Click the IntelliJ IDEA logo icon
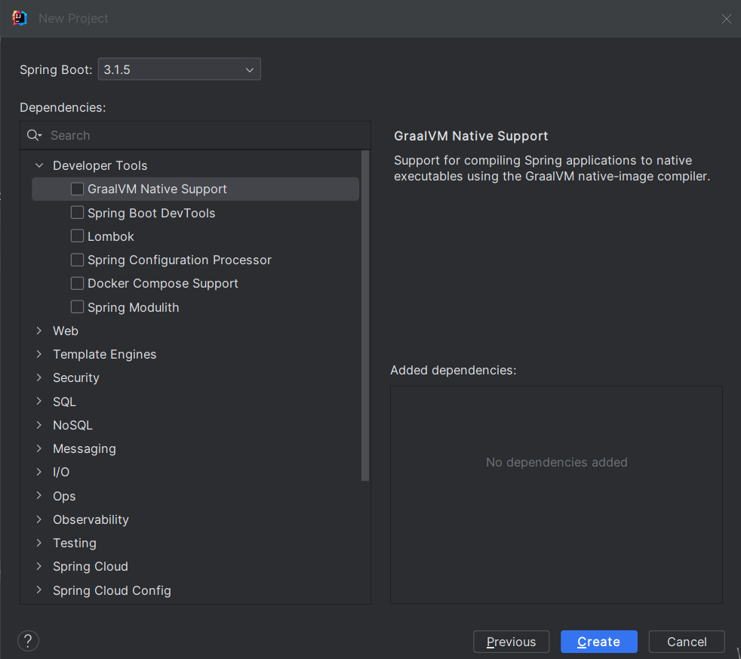 [x=20, y=18]
